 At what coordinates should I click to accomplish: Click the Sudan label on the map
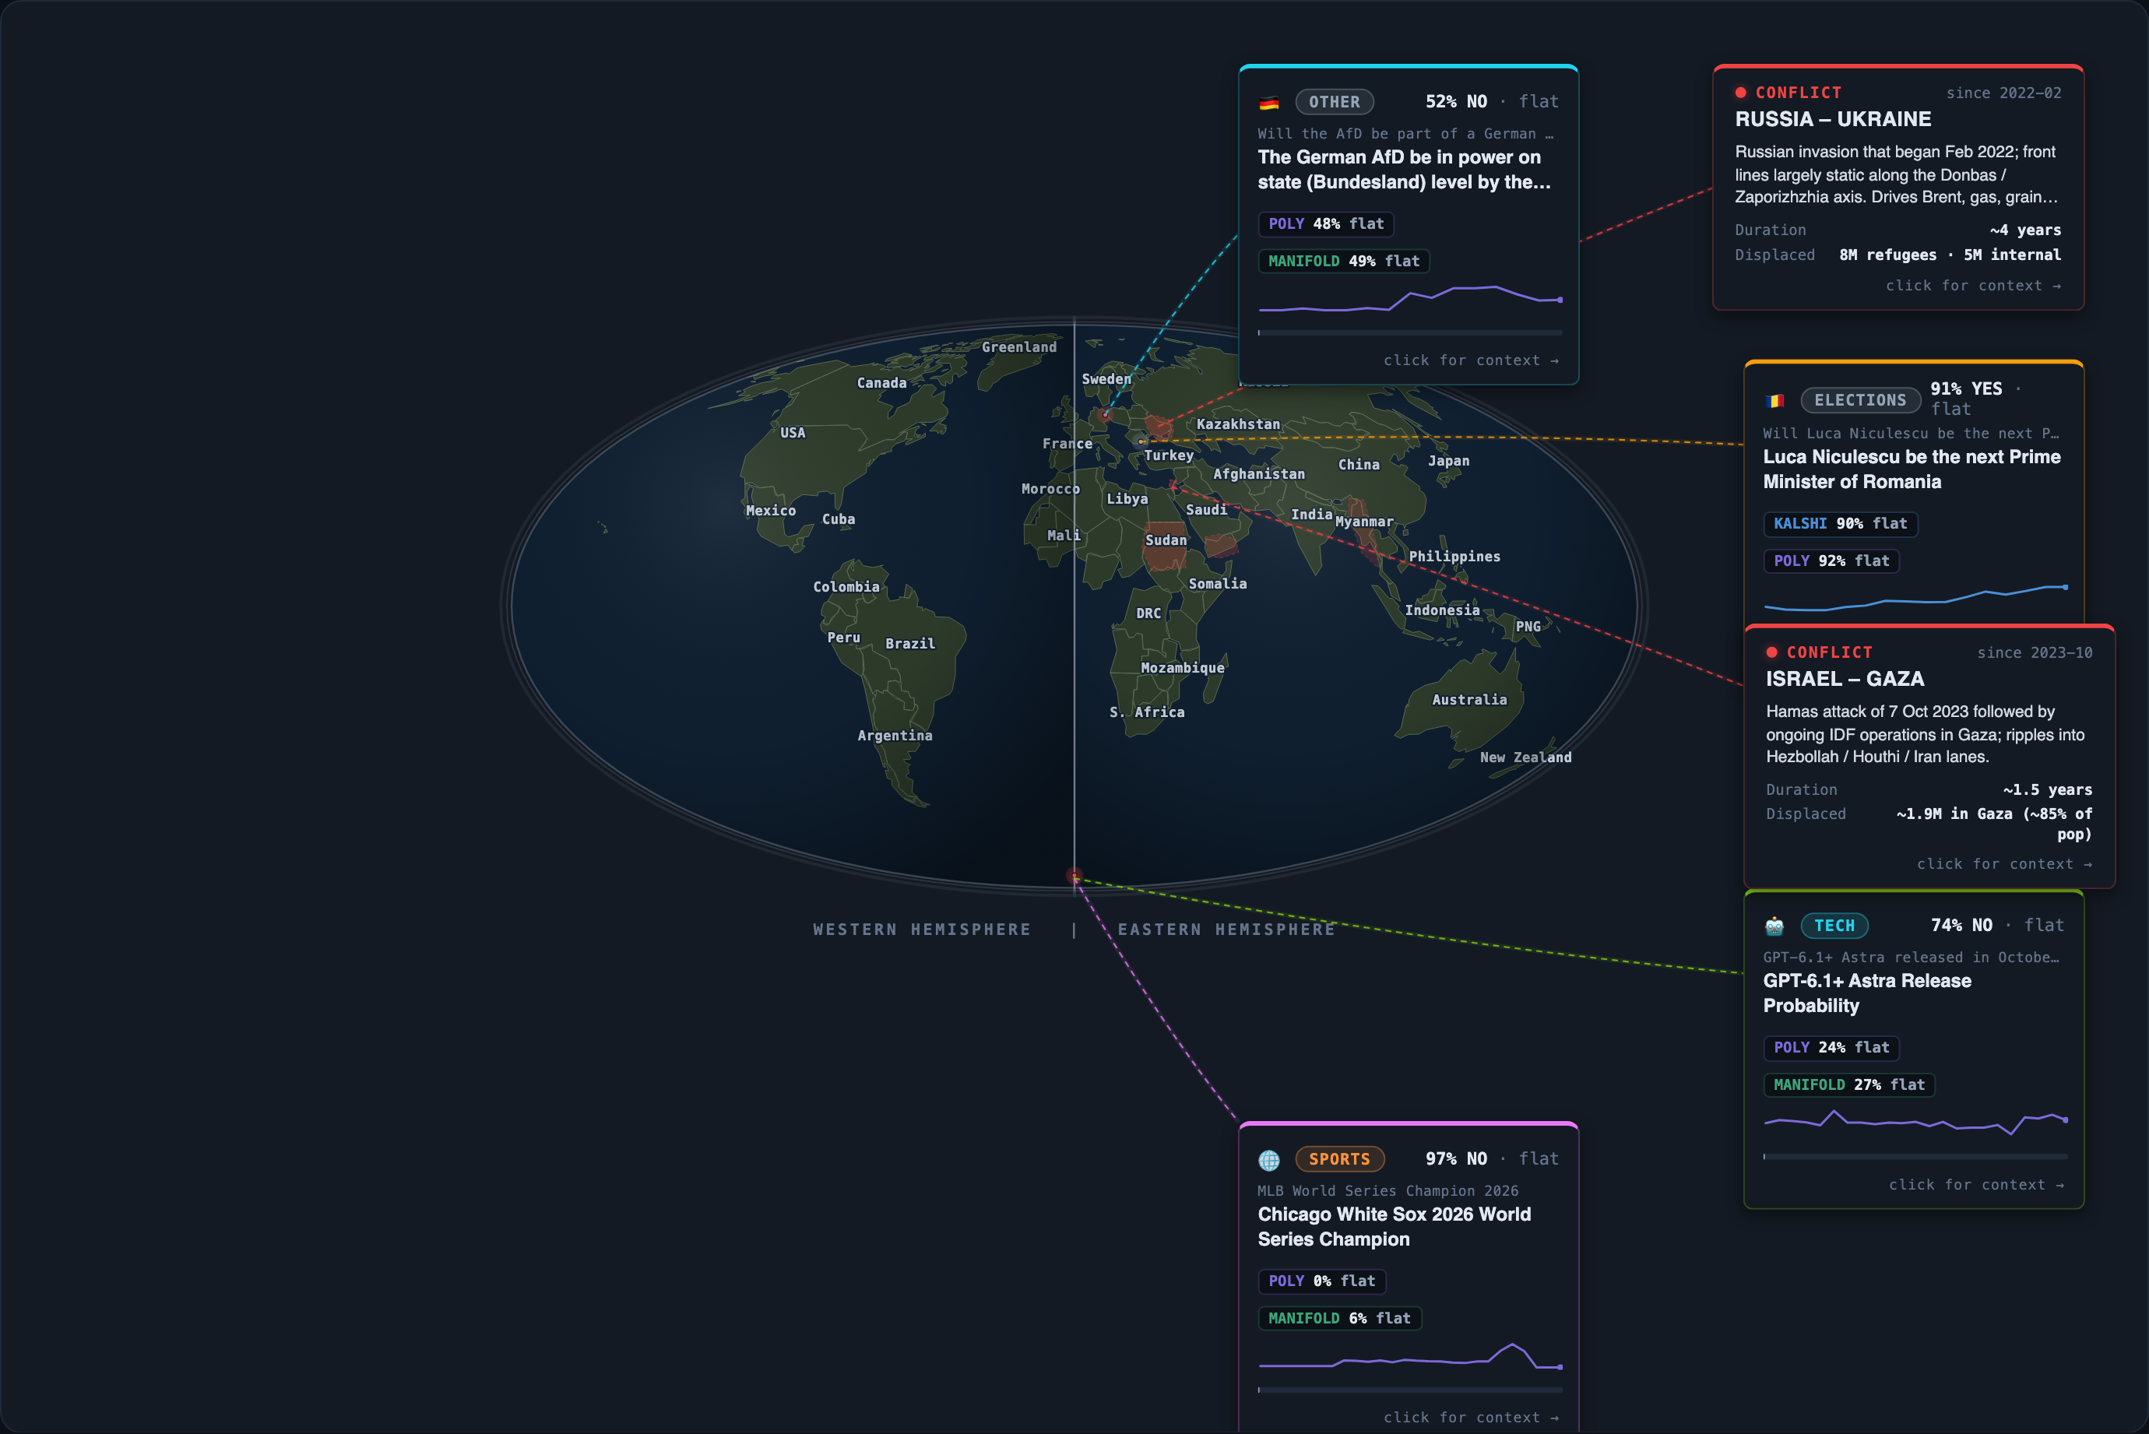click(x=1166, y=540)
